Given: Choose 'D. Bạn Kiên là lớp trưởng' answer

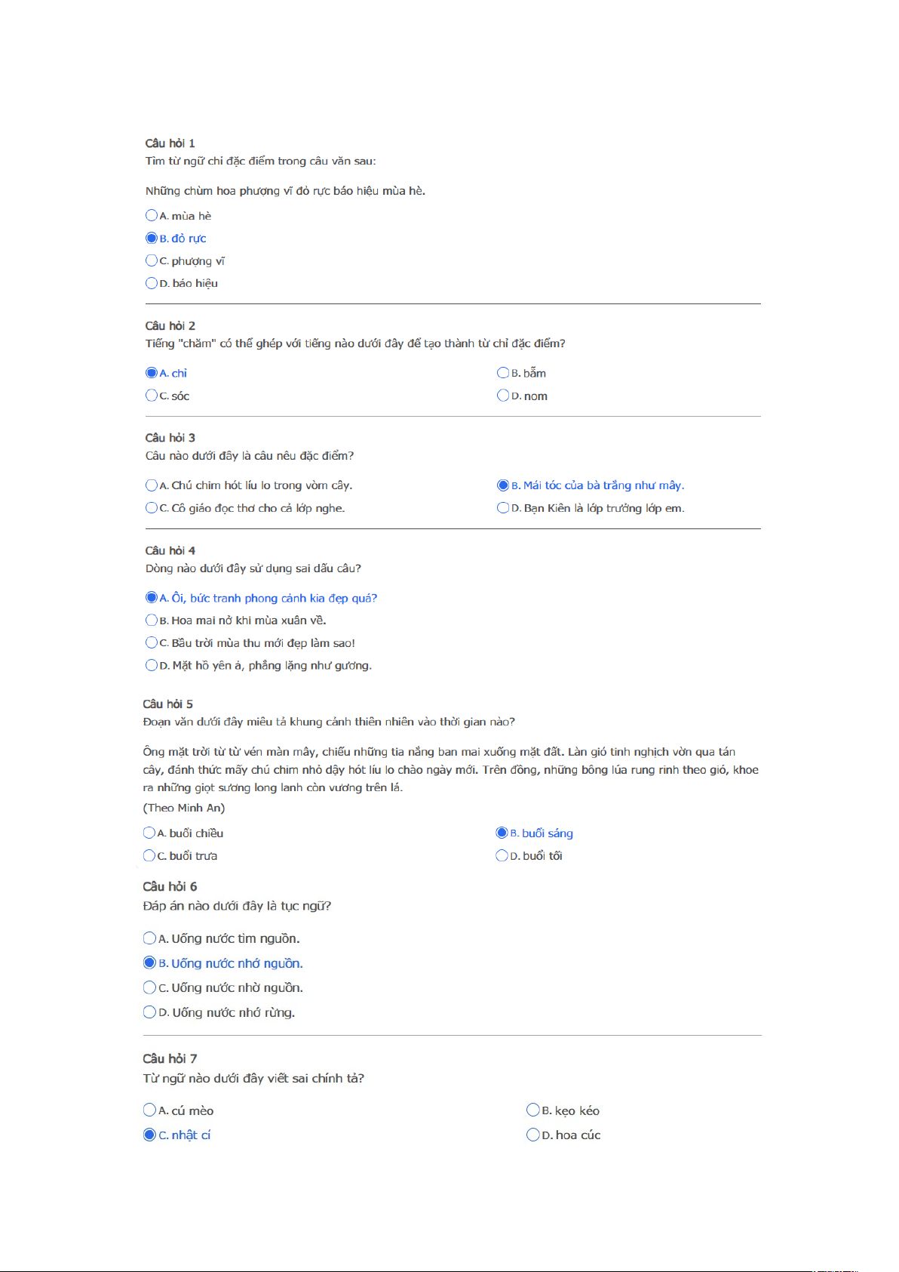Looking at the screenshot, I should [503, 508].
